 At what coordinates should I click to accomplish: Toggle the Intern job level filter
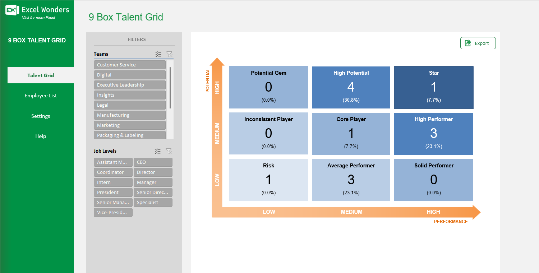[x=113, y=182]
